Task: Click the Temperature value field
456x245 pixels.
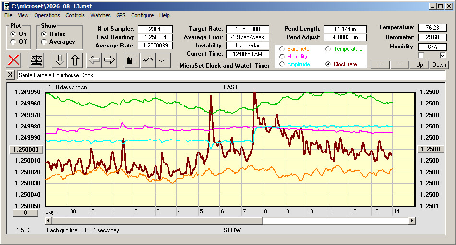Action: point(432,28)
